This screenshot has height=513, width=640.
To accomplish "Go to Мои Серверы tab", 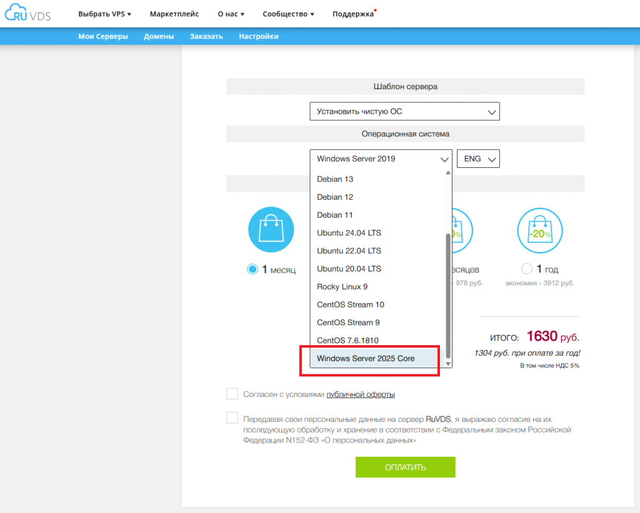I will (x=103, y=36).
